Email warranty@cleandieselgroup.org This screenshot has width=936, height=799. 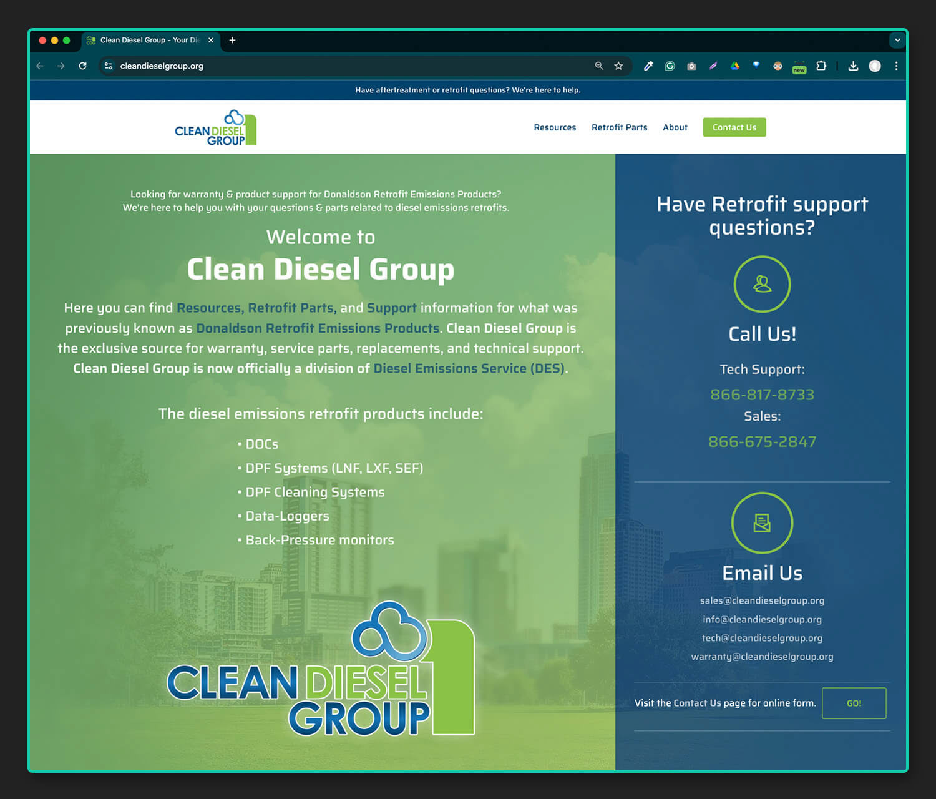coord(762,657)
